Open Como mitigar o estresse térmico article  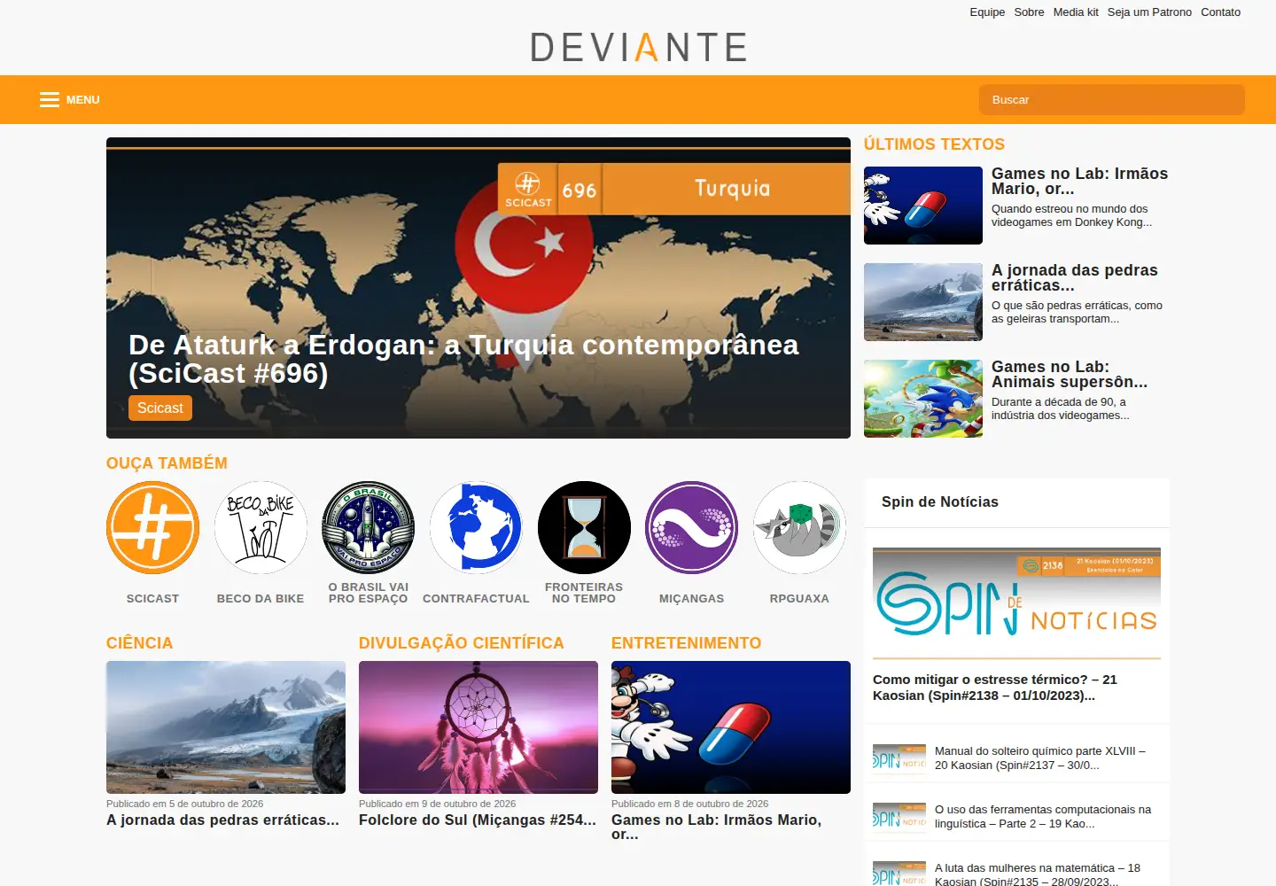(x=995, y=688)
